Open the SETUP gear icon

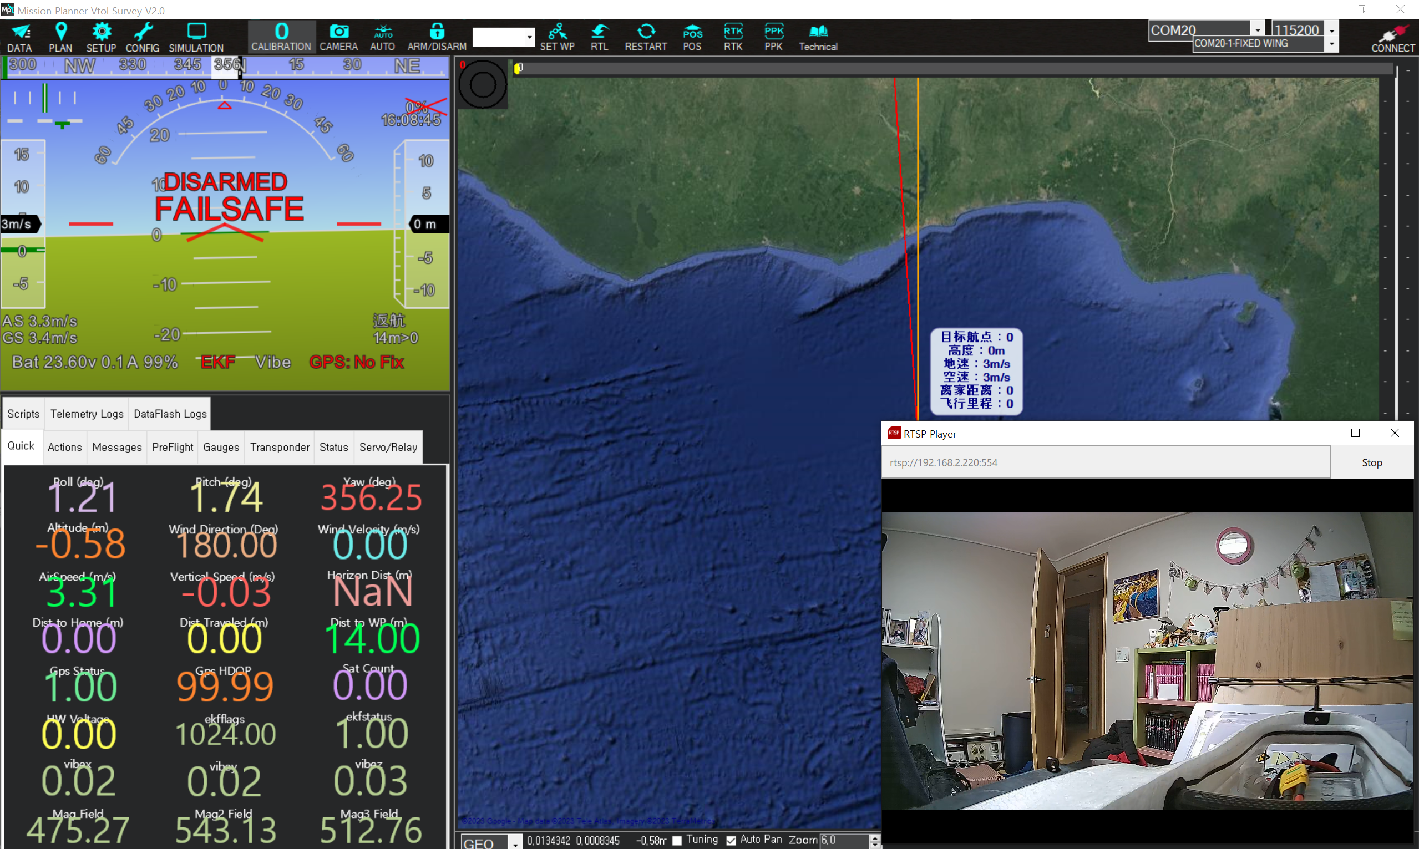102,32
